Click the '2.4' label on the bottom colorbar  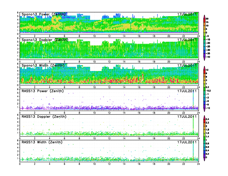point(207,119)
